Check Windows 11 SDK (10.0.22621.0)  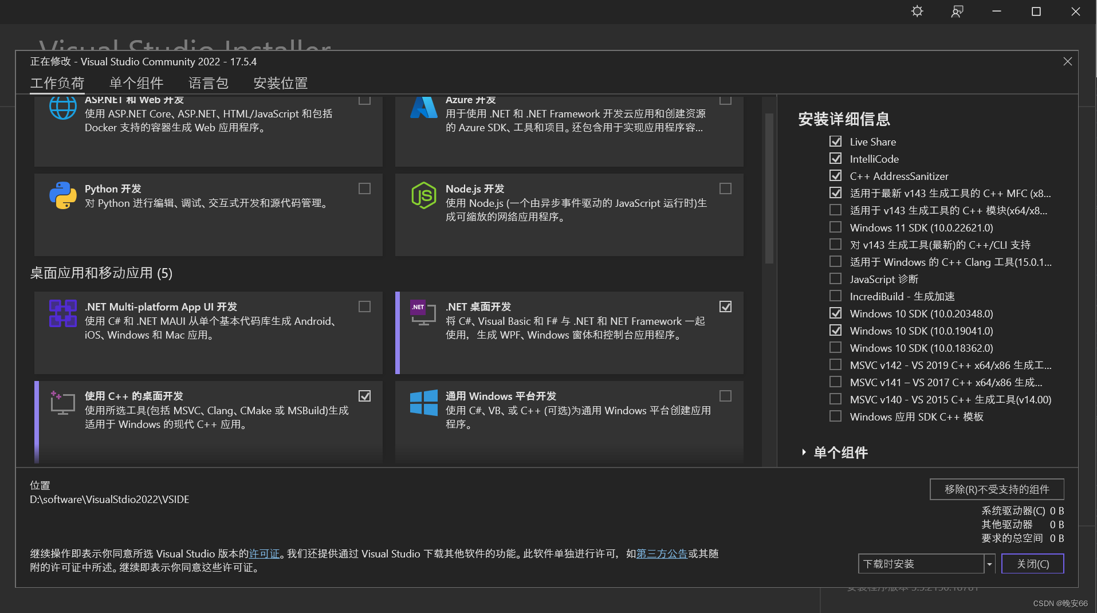tap(835, 227)
